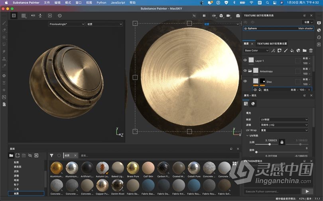Open the Python menu
Viewport: 323px width, 201px height.
point(101,3)
